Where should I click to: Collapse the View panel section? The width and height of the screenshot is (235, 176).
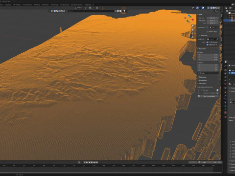pos(200,14)
